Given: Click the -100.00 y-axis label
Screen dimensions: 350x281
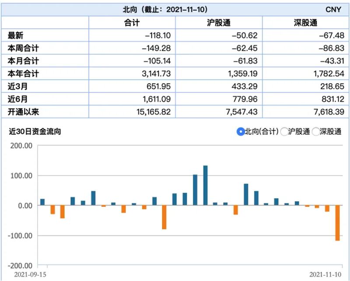Looking at the screenshot, I should point(20,235).
